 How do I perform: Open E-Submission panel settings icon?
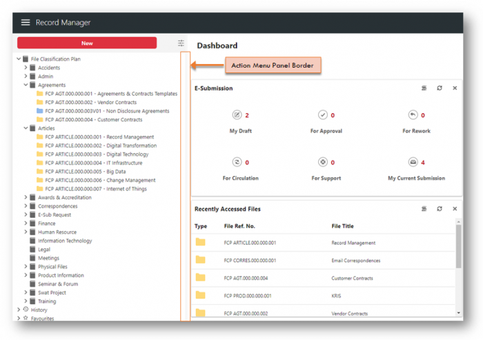424,88
